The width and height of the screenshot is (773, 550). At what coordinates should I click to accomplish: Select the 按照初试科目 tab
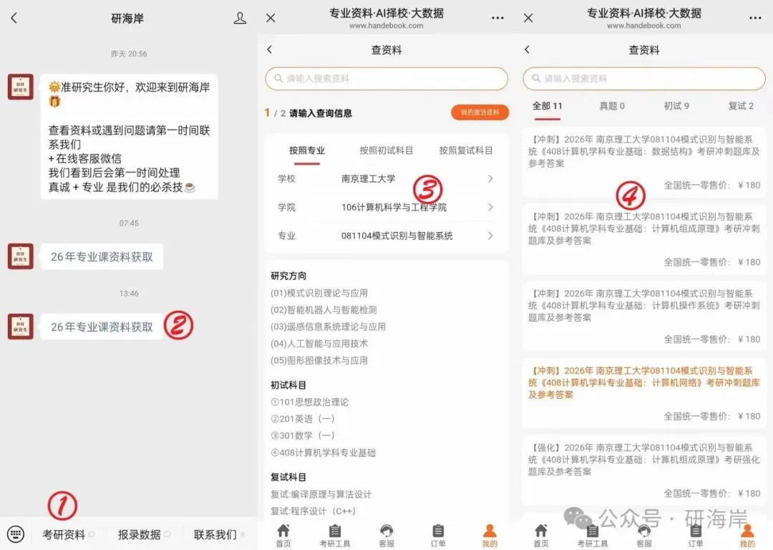(386, 150)
